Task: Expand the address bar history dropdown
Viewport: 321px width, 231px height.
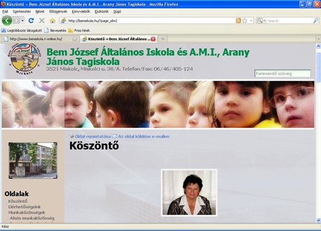Action: point(251,21)
